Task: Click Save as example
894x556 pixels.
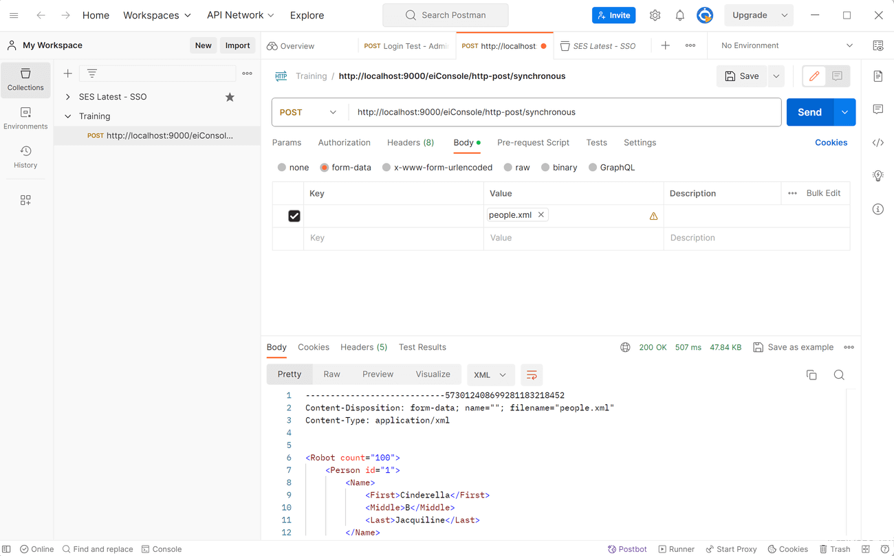Action: click(793, 347)
